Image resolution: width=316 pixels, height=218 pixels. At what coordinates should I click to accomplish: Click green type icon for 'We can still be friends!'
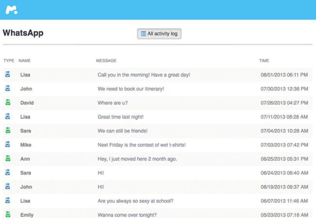pyautogui.click(x=8, y=131)
